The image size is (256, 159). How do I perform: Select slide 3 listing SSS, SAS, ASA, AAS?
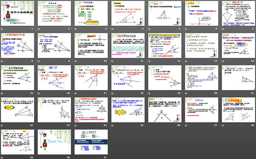[92, 14]
